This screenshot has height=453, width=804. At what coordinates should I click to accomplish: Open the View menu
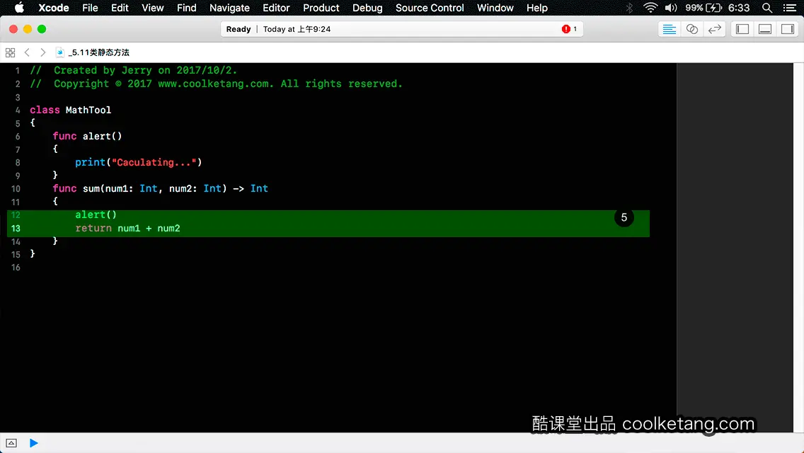pyautogui.click(x=152, y=8)
